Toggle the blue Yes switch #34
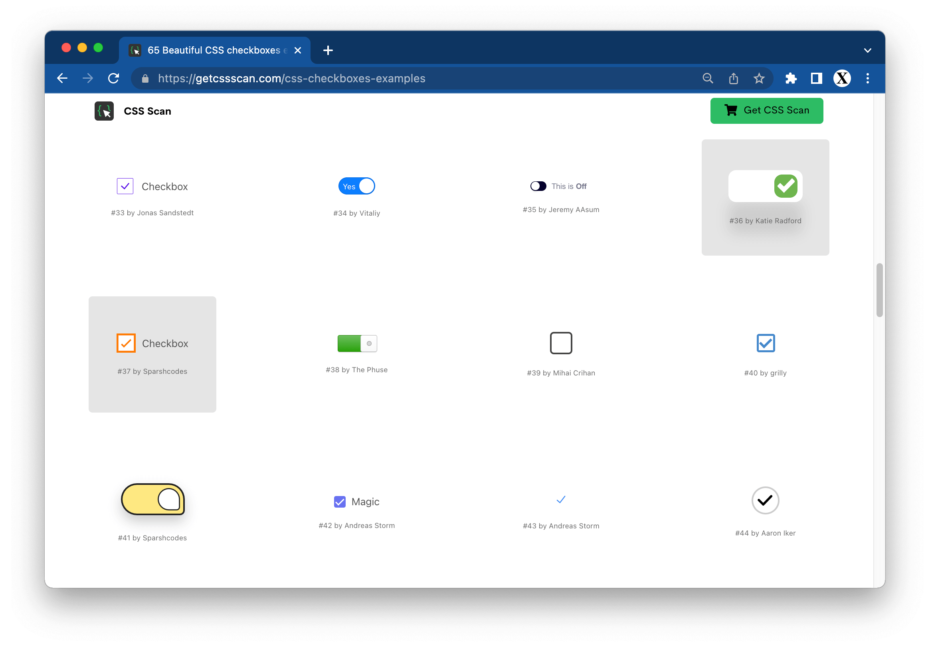 (356, 186)
